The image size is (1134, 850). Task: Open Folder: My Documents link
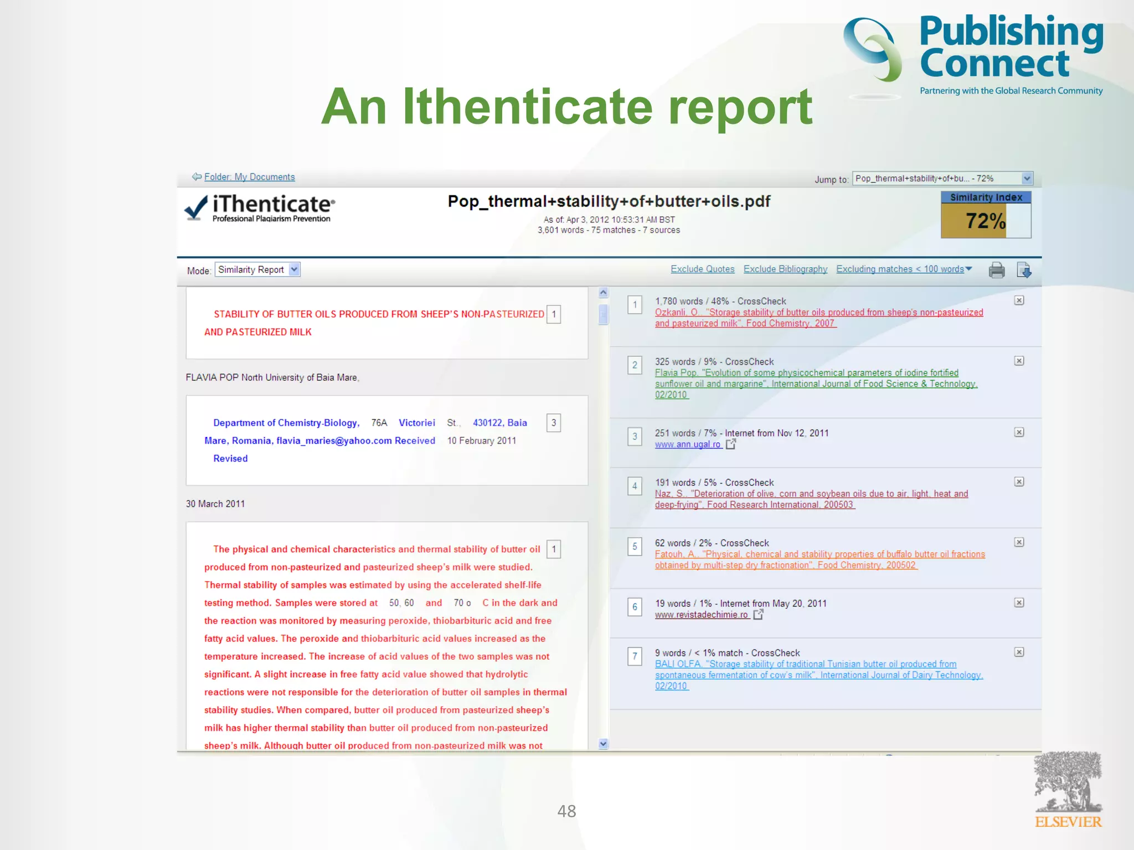coord(249,177)
